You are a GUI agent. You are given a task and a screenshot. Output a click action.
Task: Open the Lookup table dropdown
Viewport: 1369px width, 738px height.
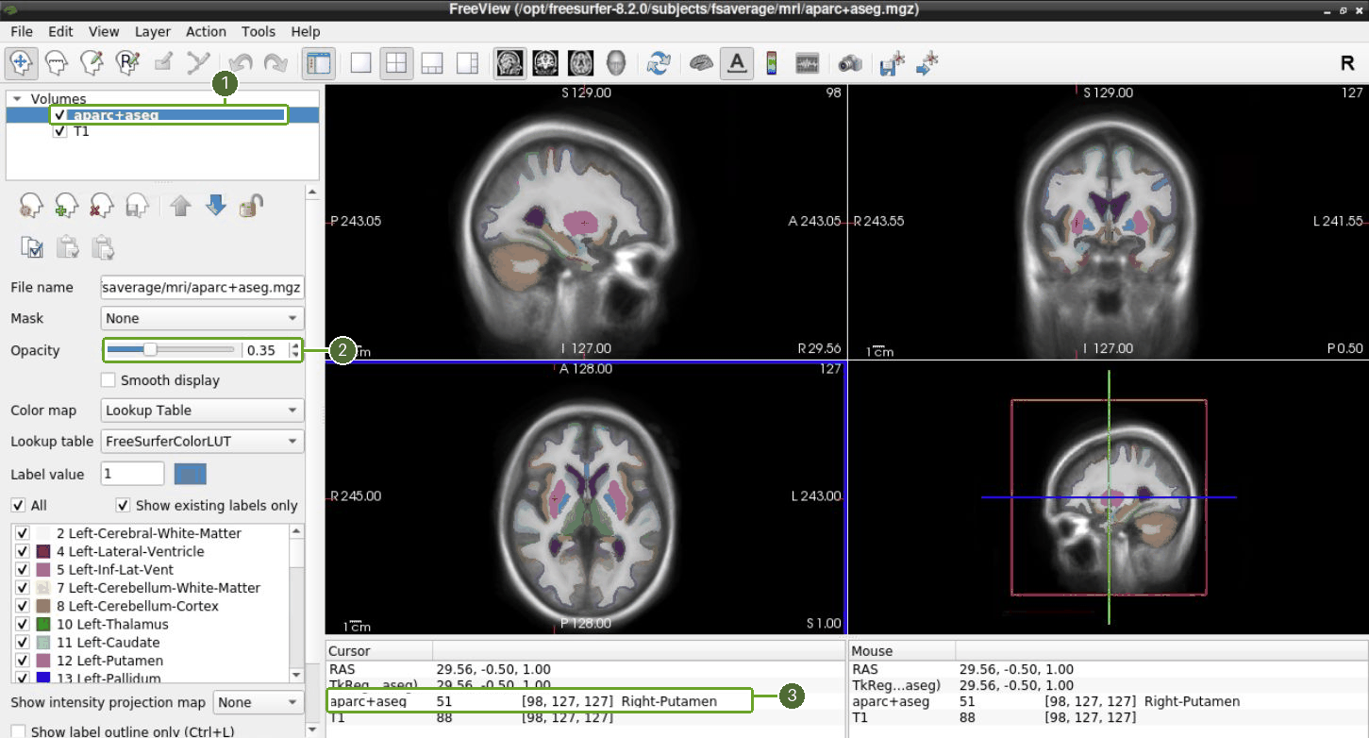click(202, 441)
